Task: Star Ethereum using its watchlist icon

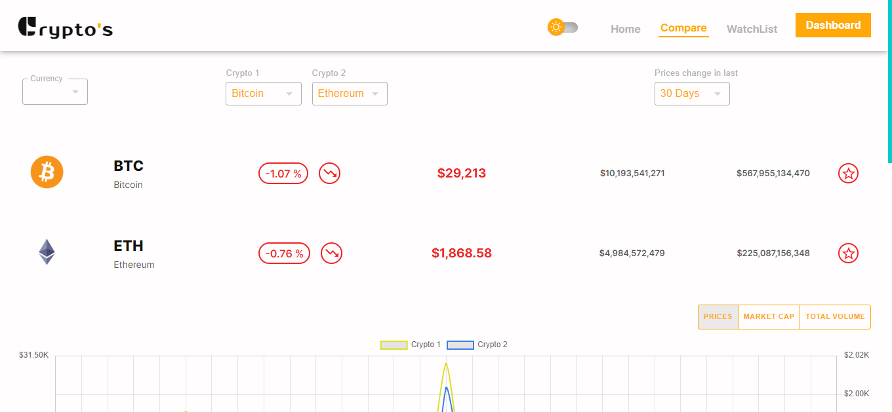Action: pyautogui.click(x=848, y=253)
